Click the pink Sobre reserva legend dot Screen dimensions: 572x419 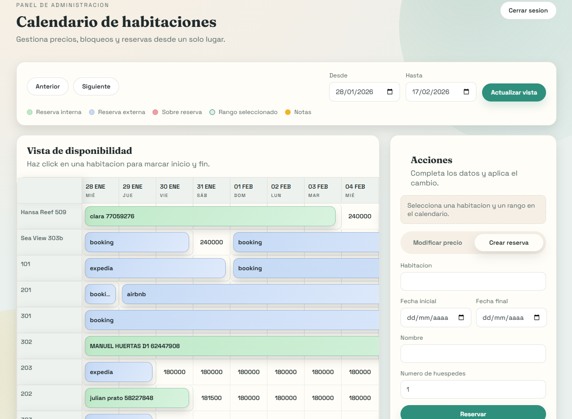(156, 112)
